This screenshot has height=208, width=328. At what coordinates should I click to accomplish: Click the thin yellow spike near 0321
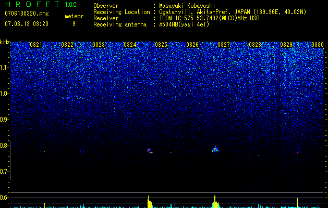pyautogui.click(x=44, y=205)
